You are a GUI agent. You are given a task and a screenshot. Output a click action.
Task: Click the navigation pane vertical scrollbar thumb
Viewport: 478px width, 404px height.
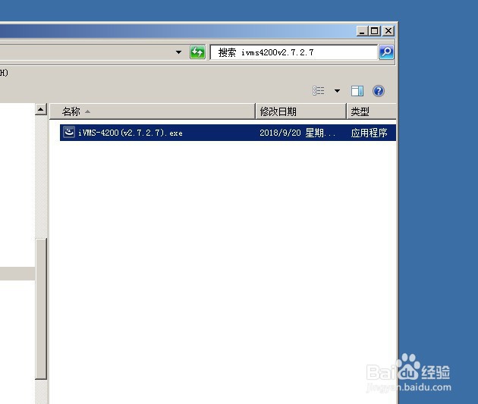pyautogui.click(x=41, y=308)
